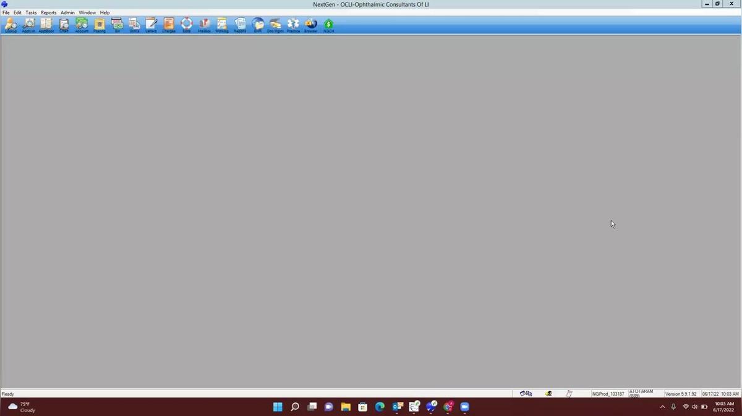Open the File menu

click(x=6, y=12)
